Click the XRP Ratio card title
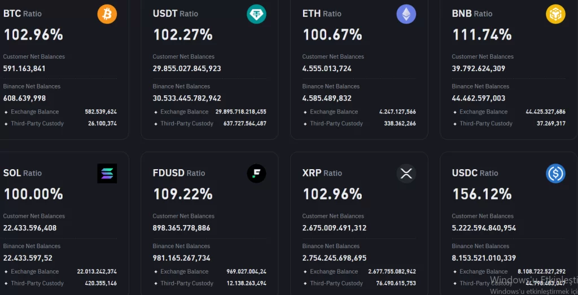This screenshot has height=295, width=578. click(x=322, y=173)
